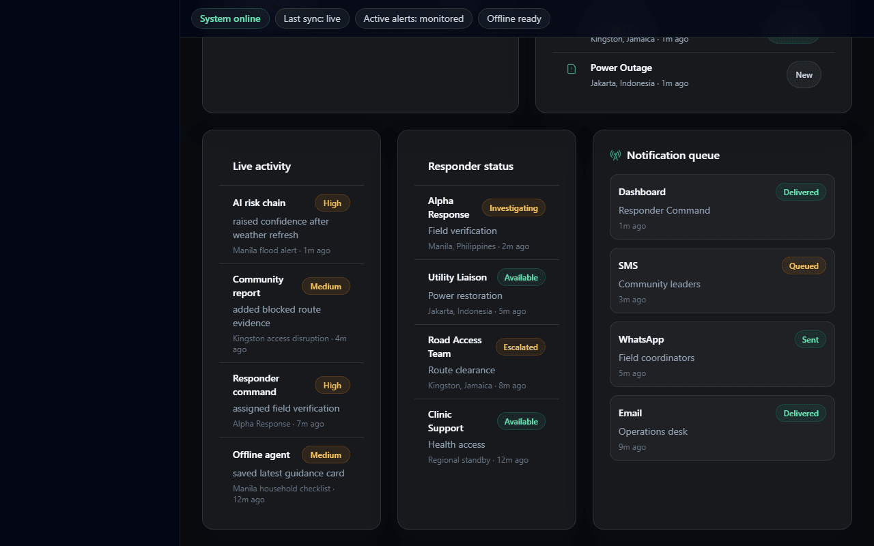
Task: Open the Power Outage alert row
Action: click(x=694, y=75)
